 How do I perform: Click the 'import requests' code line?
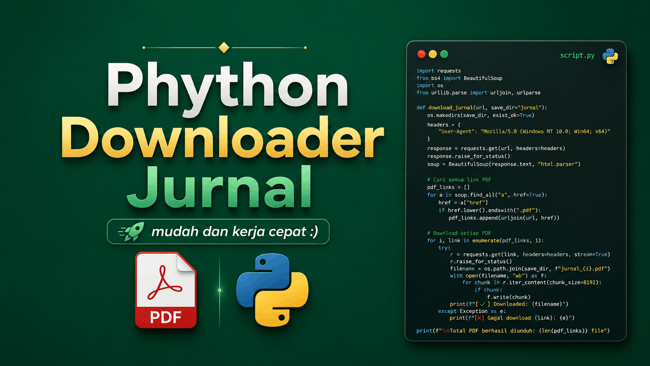click(439, 71)
